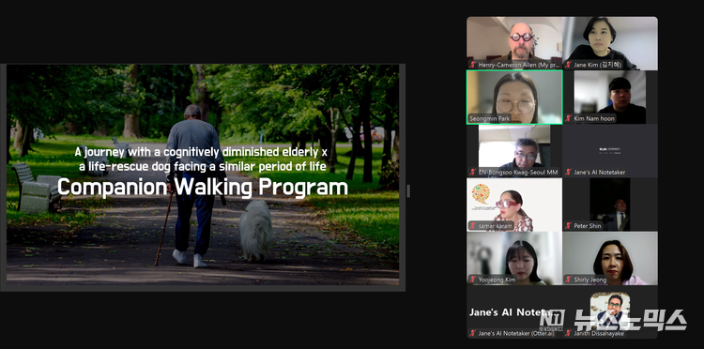Select Kim Nam hoon's video tile
The image size is (704, 349).
point(610,97)
